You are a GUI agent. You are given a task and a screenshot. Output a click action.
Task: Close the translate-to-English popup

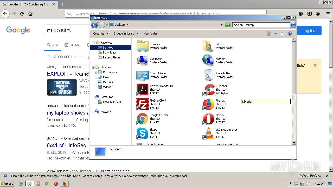(x=315, y=65)
